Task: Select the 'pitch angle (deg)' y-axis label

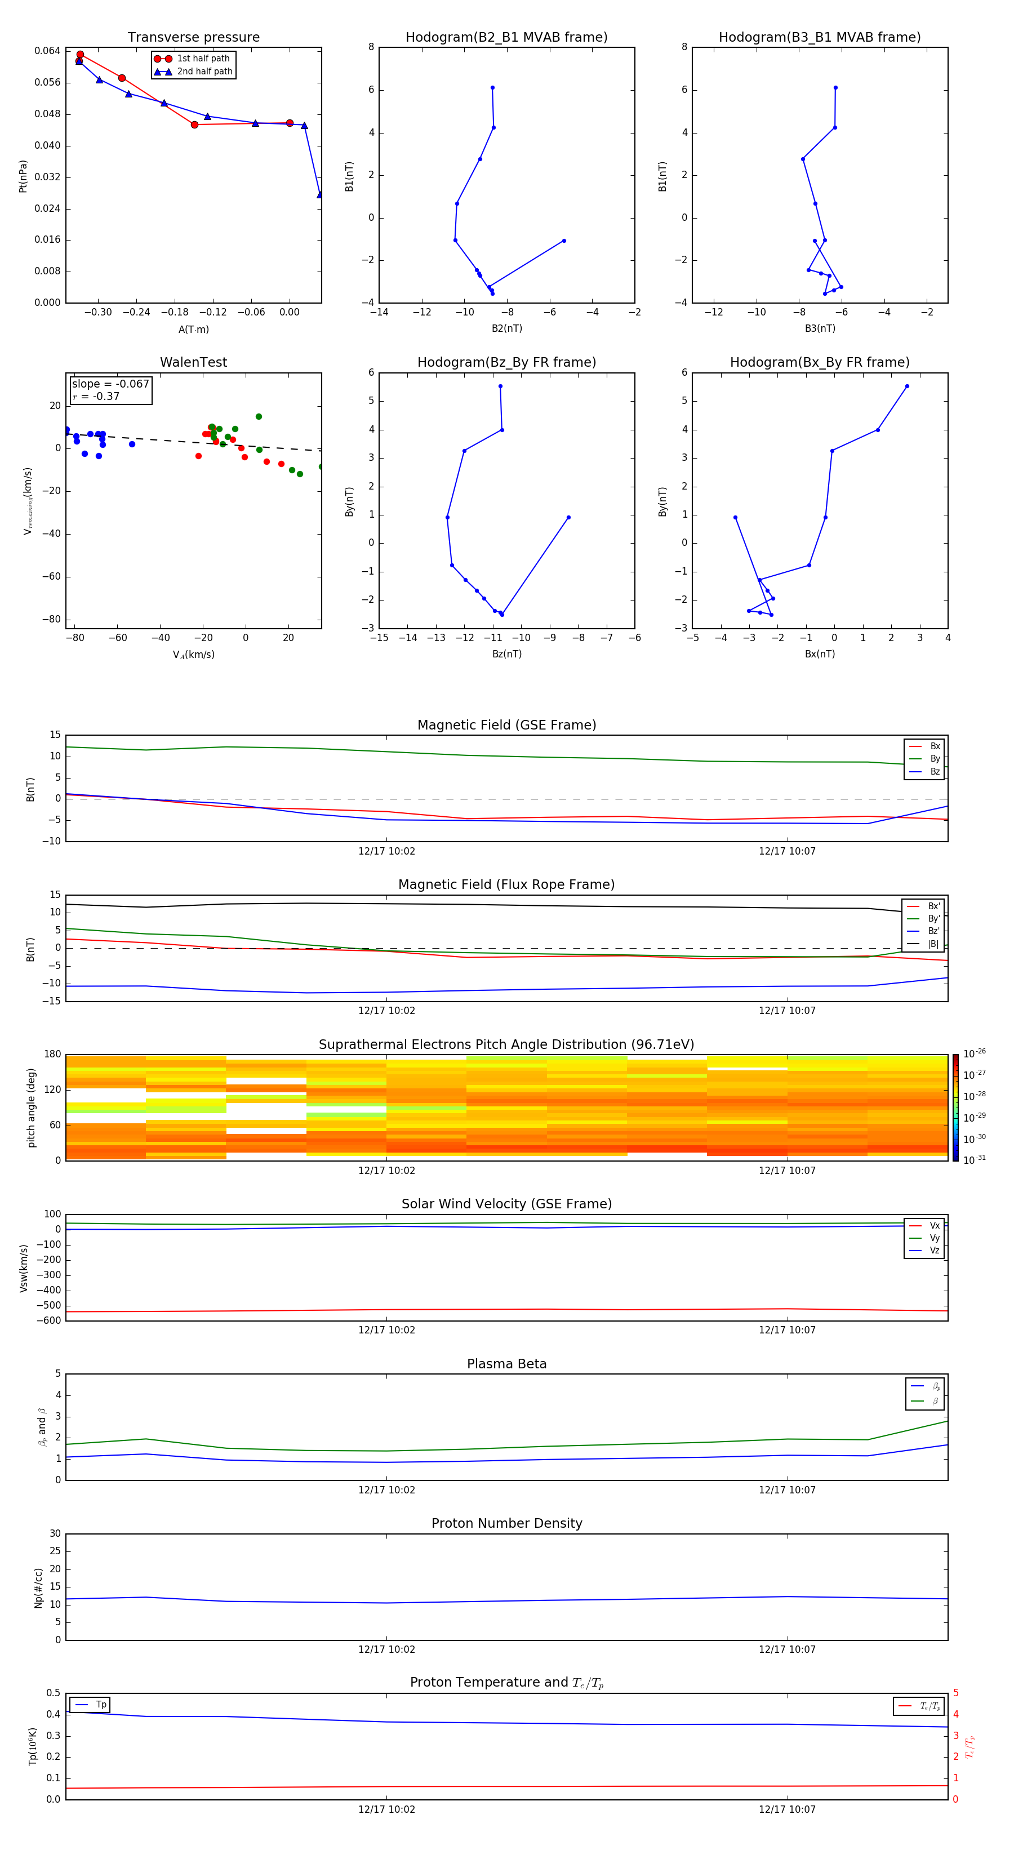Action: (x=31, y=1108)
